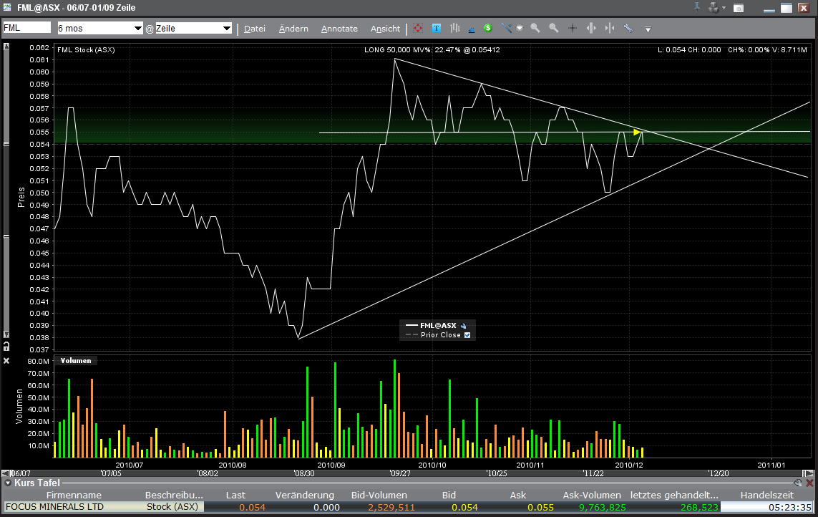
Task: Click the last traded value 268,523
Action: pos(700,507)
